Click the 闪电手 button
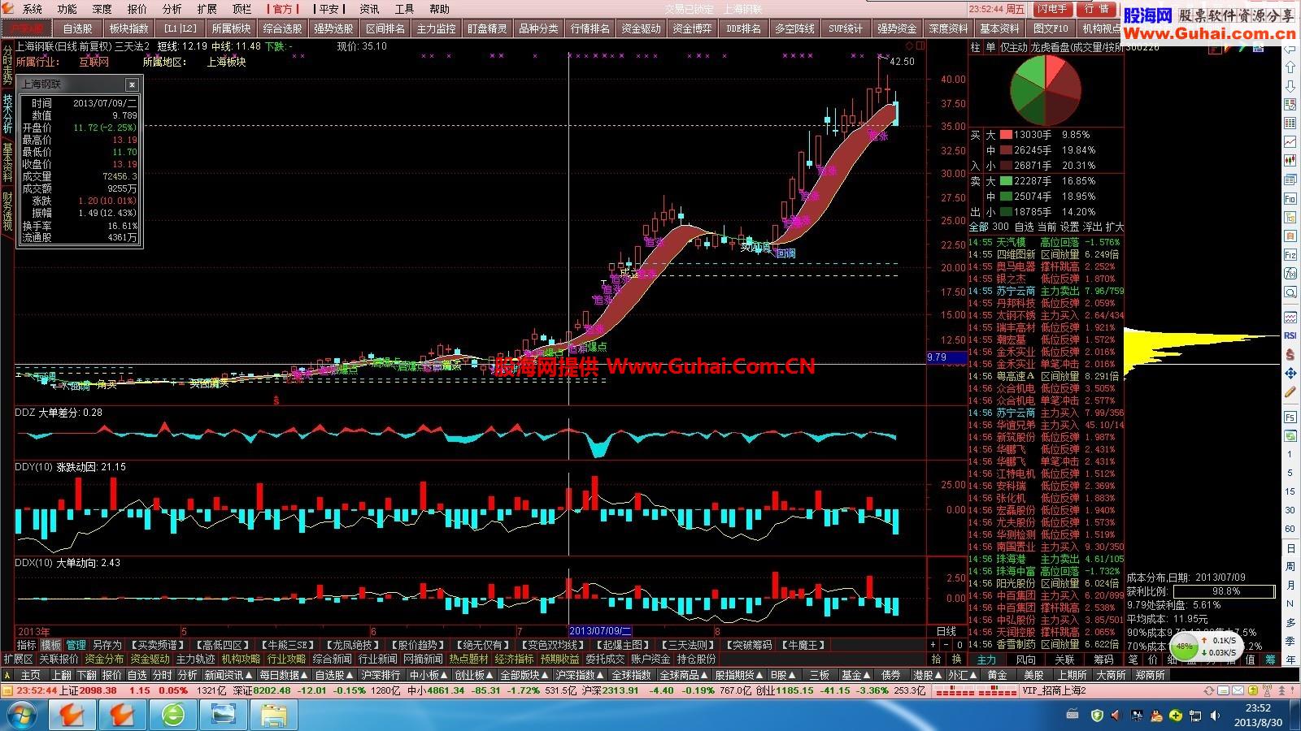Screen dimensions: 1301x731 [x=1052, y=9]
